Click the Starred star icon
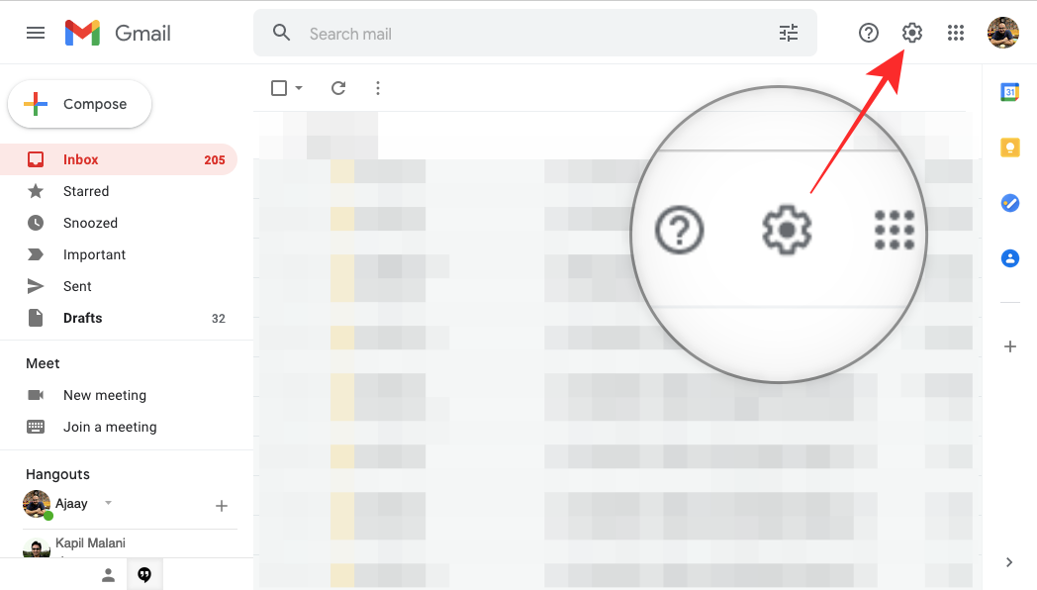Screen dimensions: 1037x590 36,191
